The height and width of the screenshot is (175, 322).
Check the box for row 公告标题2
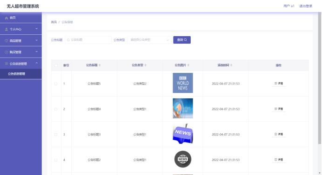point(56,160)
